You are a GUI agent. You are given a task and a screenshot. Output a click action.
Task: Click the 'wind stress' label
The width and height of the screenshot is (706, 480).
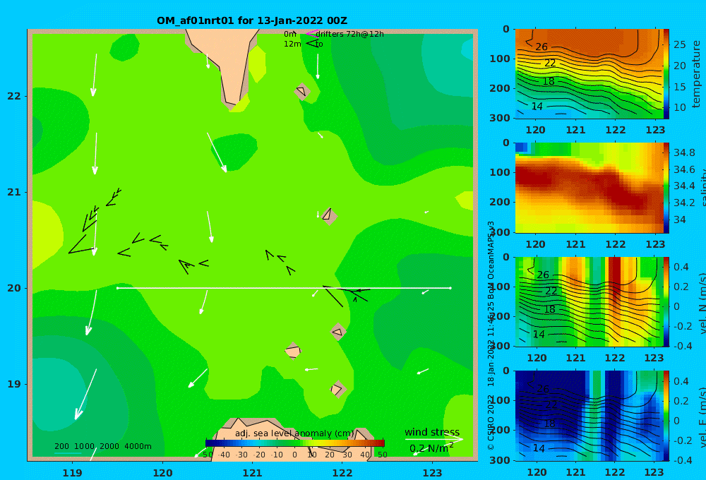(x=432, y=432)
